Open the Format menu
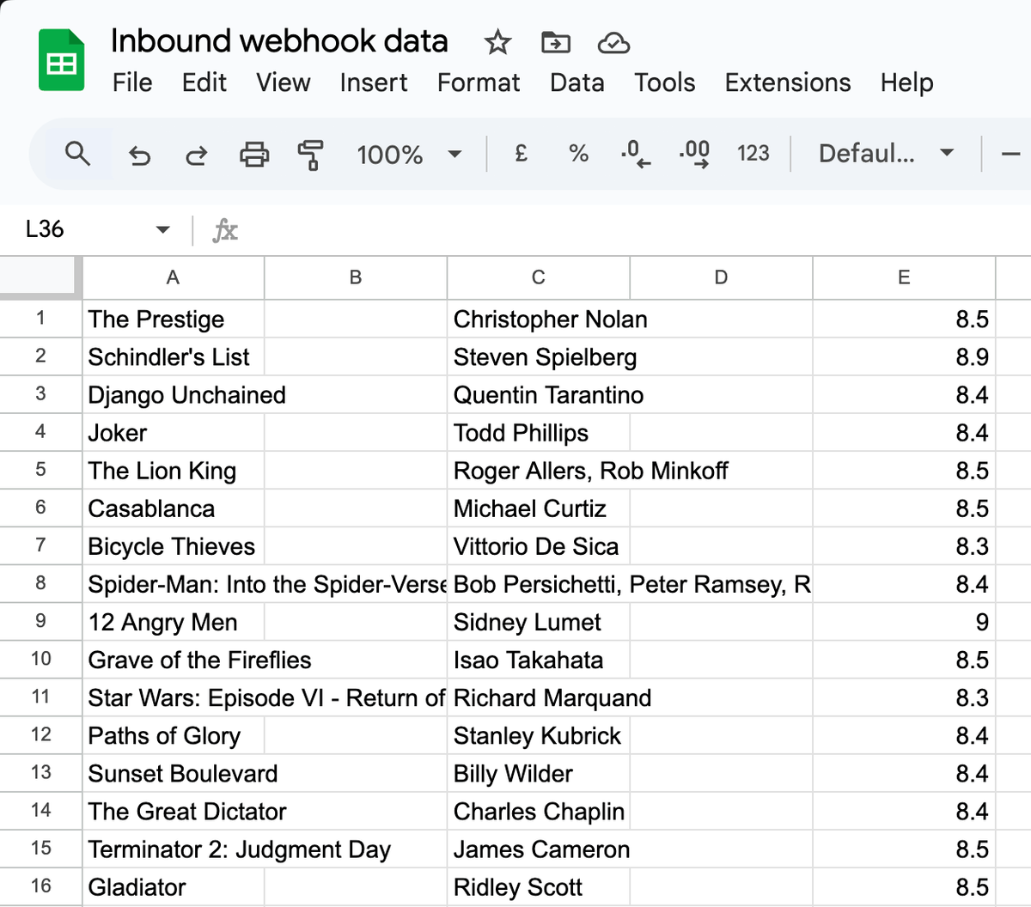 [x=478, y=82]
